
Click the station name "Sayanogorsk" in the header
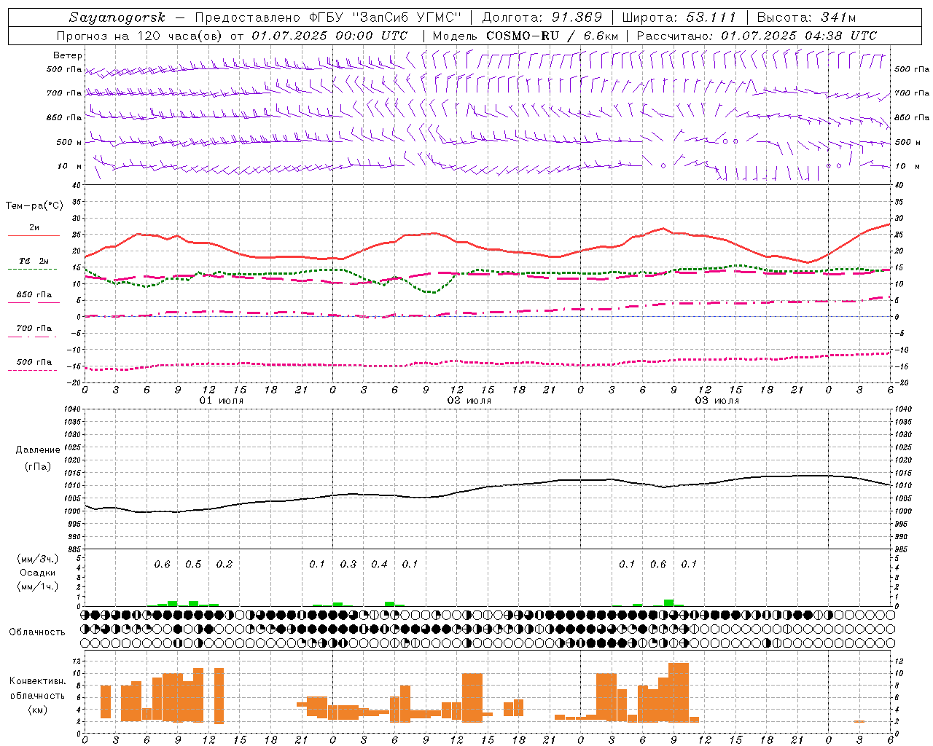pyautogui.click(x=117, y=17)
